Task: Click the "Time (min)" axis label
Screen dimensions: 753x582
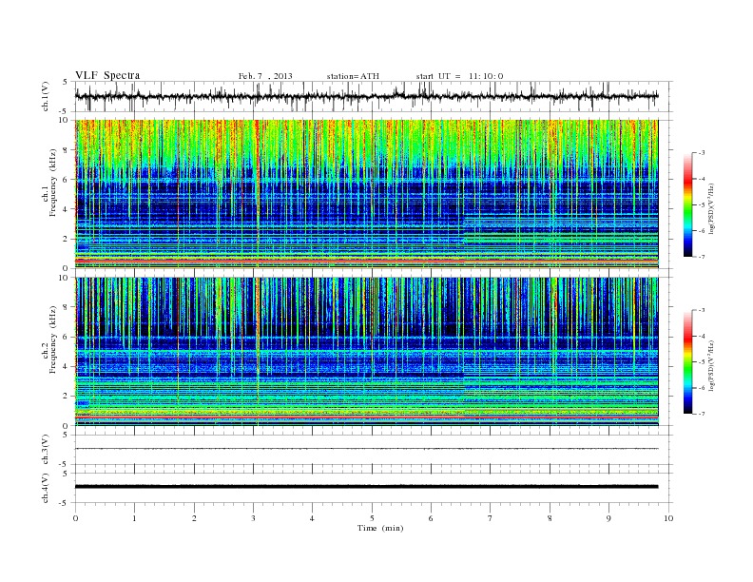Action: click(x=380, y=528)
